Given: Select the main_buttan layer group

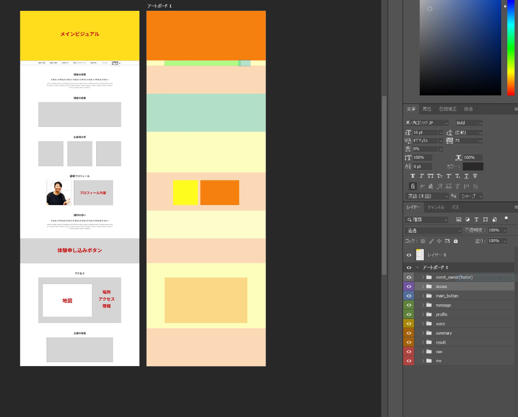Looking at the screenshot, I should (x=447, y=296).
